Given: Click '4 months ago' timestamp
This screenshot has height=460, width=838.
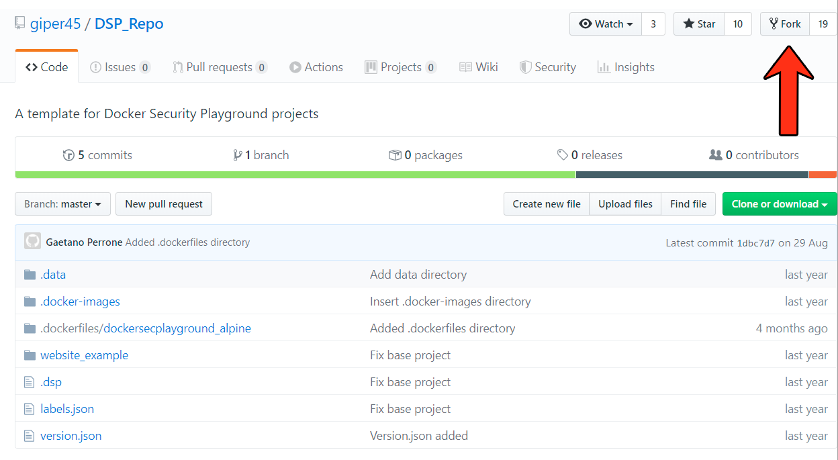Looking at the screenshot, I should tap(792, 328).
